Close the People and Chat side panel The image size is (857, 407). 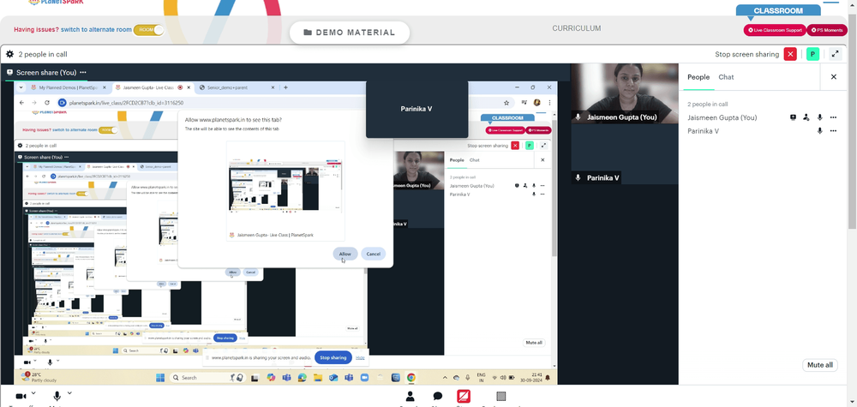(x=834, y=77)
